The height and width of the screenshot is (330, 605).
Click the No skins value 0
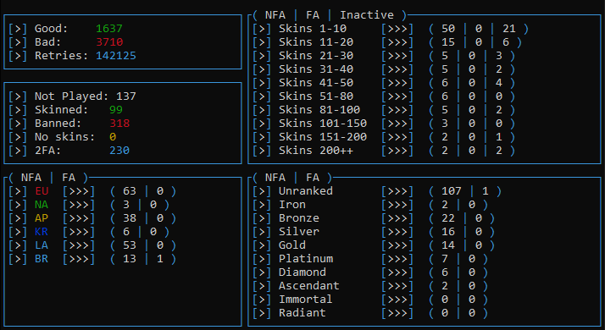click(113, 137)
